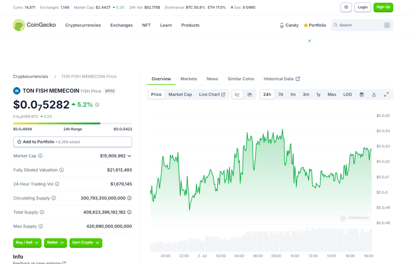The width and height of the screenshot is (413, 264).
Task: Click the settings gear icon
Action: coord(346,7)
